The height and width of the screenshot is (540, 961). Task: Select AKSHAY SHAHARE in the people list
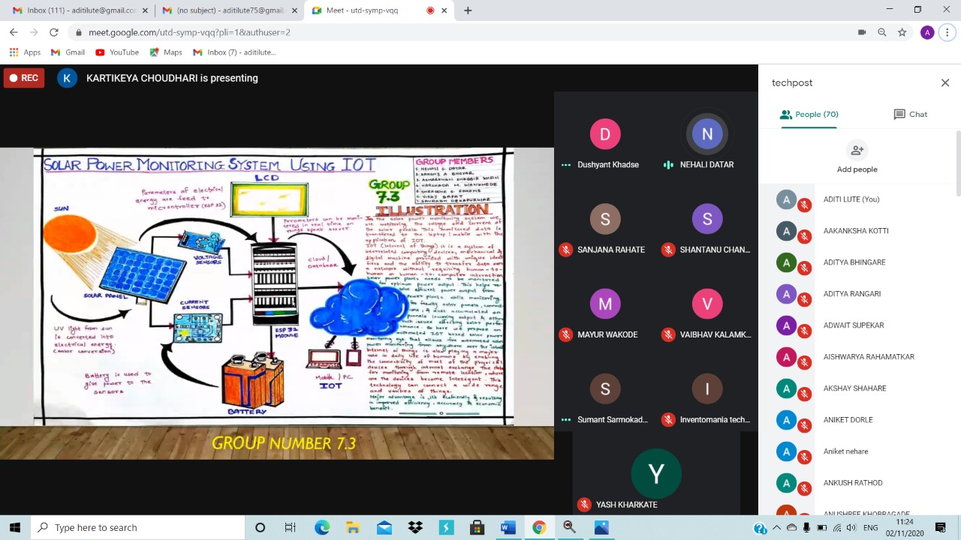tap(857, 388)
